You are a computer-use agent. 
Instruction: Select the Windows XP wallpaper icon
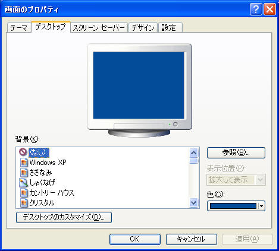pos(24,163)
